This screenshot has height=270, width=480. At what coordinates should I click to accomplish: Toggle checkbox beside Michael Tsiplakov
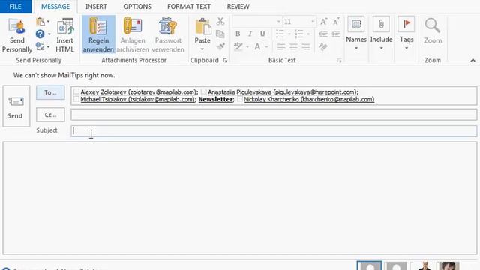point(76,99)
